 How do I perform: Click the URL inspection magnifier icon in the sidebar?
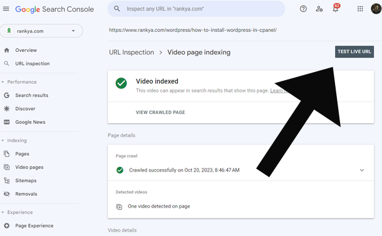[7, 64]
